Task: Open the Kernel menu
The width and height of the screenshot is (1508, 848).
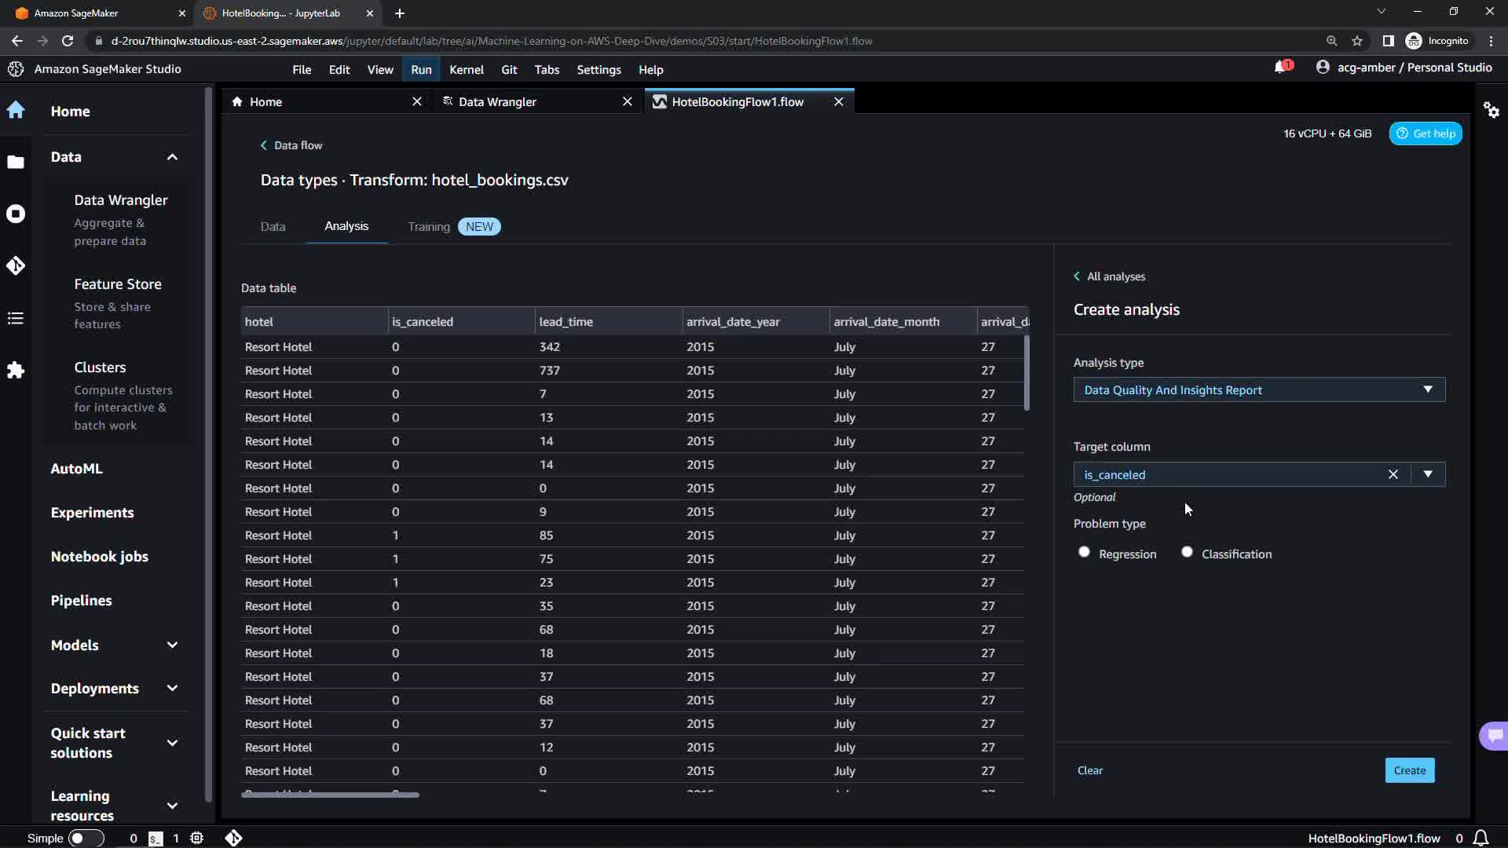Action: [x=466, y=70]
